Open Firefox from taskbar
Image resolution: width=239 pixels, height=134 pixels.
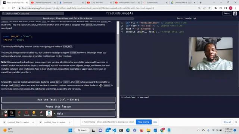click(x=142, y=130)
